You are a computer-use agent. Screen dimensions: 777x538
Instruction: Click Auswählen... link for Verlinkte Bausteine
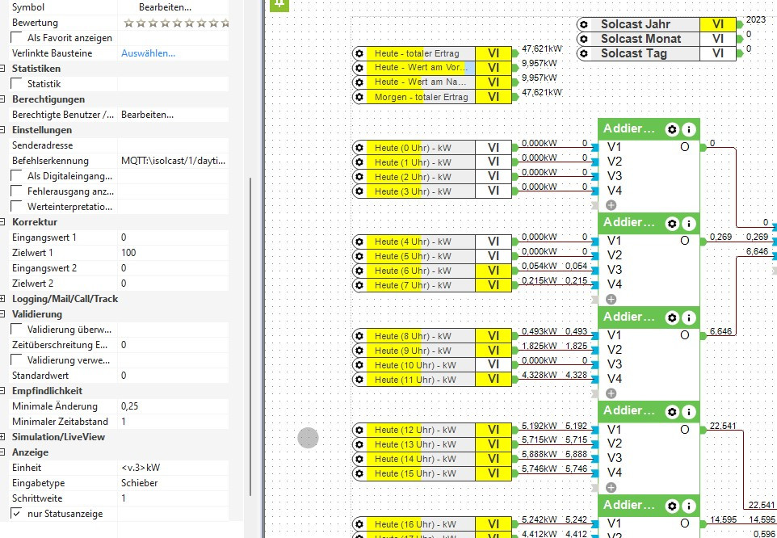(148, 53)
